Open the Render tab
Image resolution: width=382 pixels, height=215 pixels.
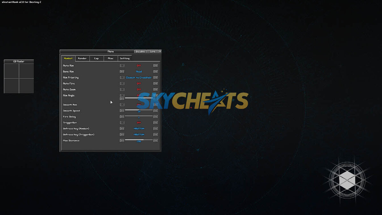(82, 58)
